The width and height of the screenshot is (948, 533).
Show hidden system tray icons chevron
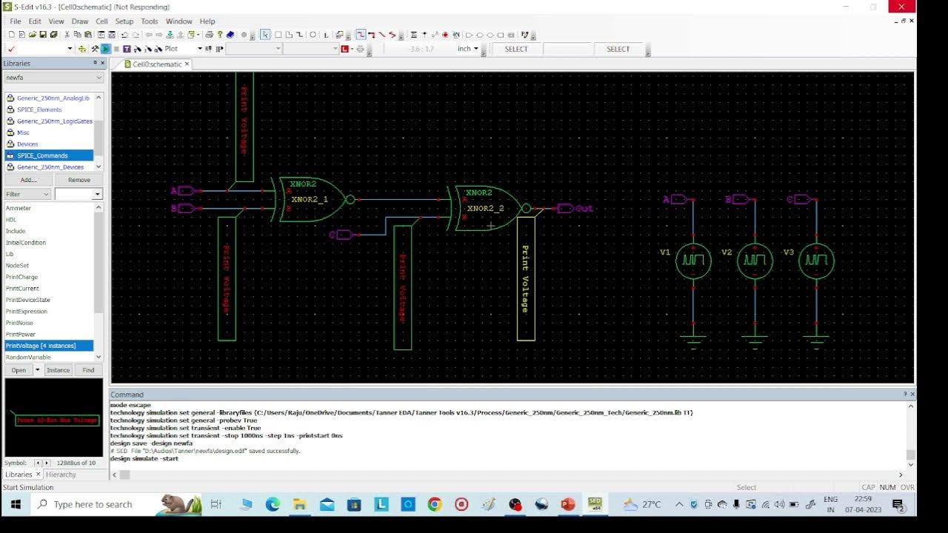(x=679, y=504)
